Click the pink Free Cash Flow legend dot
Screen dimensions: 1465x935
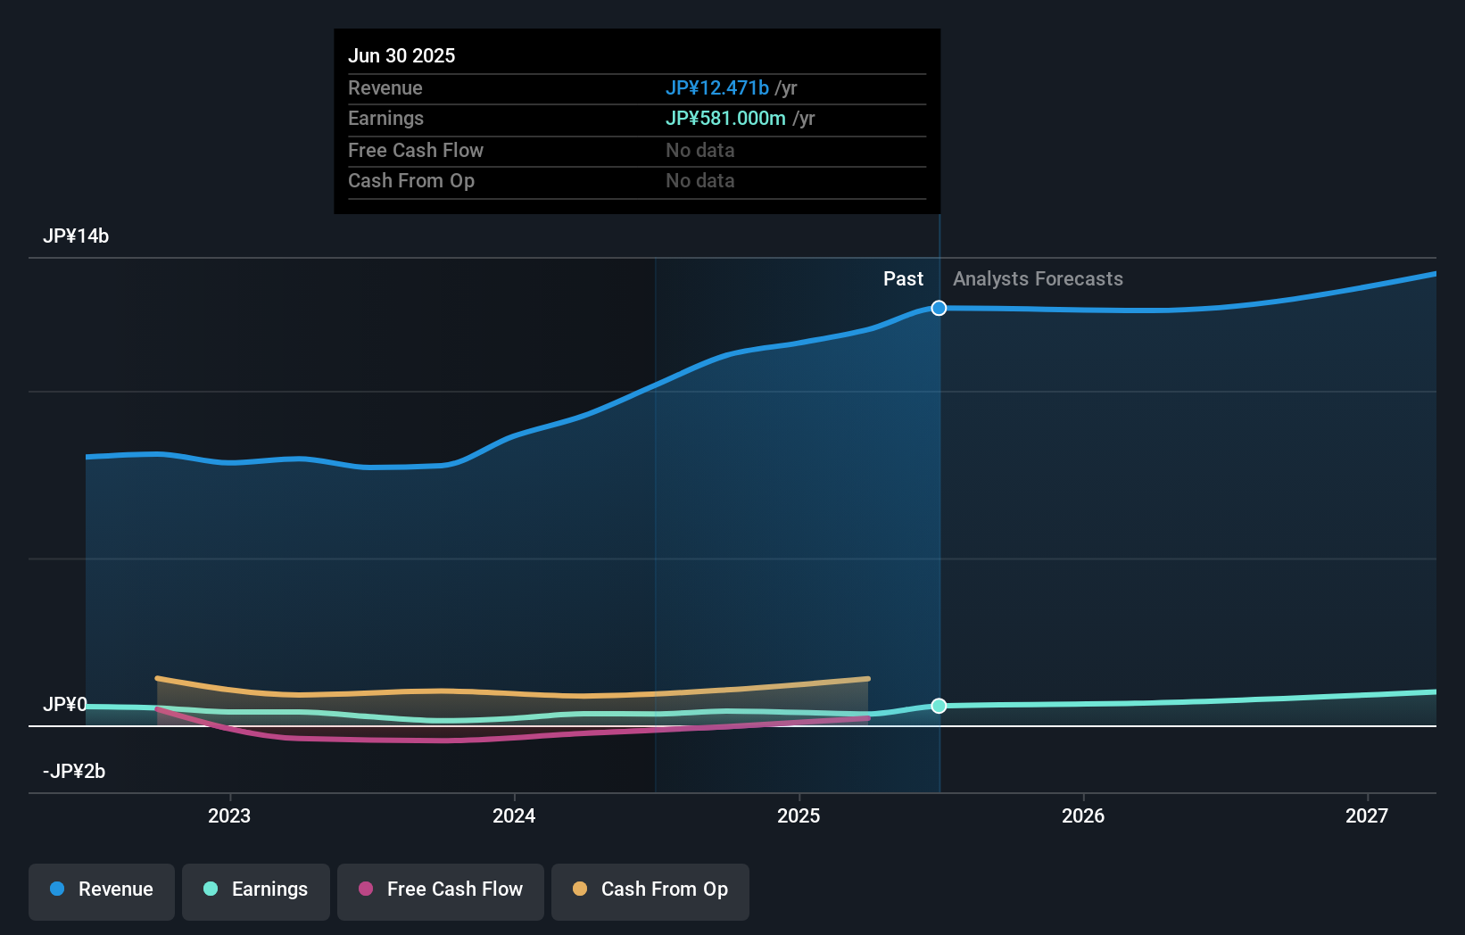[366, 889]
